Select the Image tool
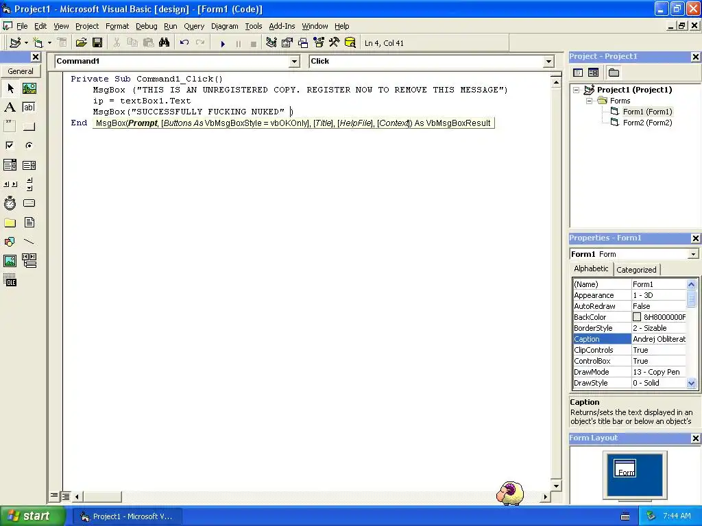The width and height of the screenshot is (702, 526). click(10, 261)
